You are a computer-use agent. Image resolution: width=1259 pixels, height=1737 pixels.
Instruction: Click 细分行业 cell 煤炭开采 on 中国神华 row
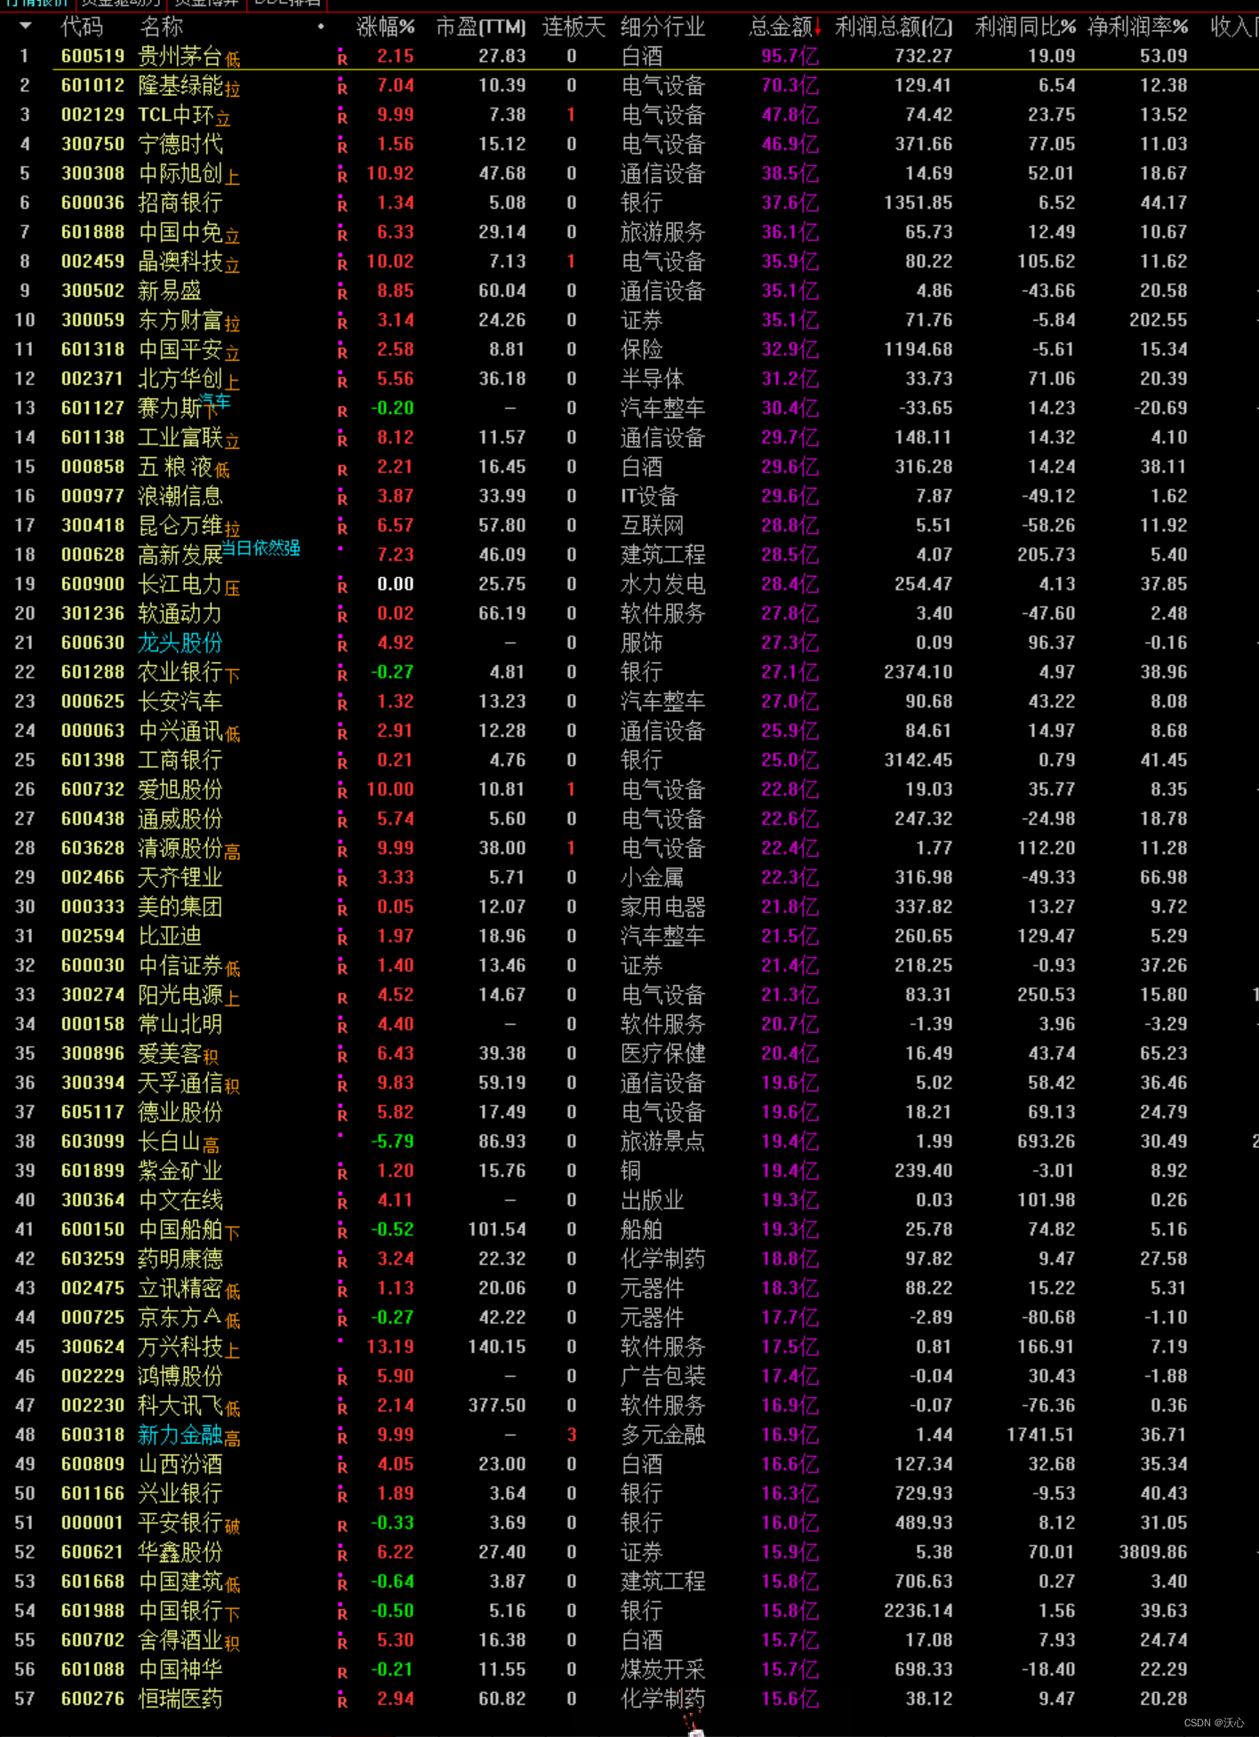click(662, 1669)
